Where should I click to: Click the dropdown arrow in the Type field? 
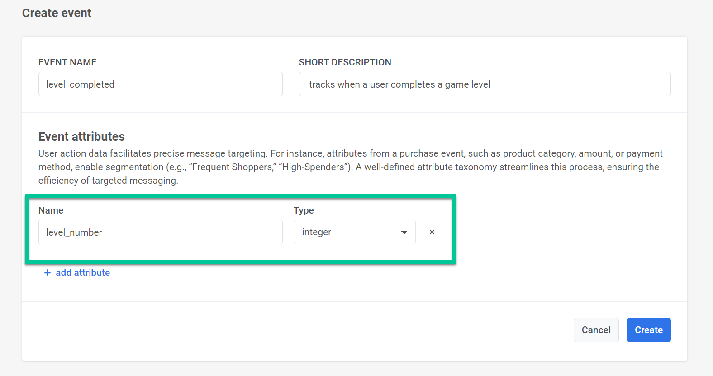(404, 232)
